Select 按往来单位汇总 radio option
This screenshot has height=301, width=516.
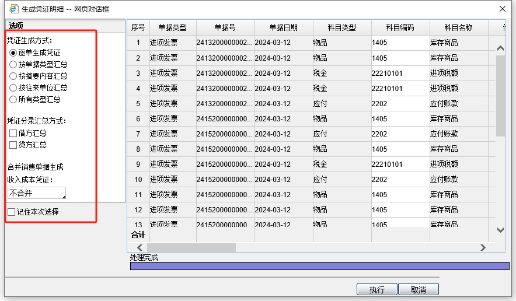(13, 87)
